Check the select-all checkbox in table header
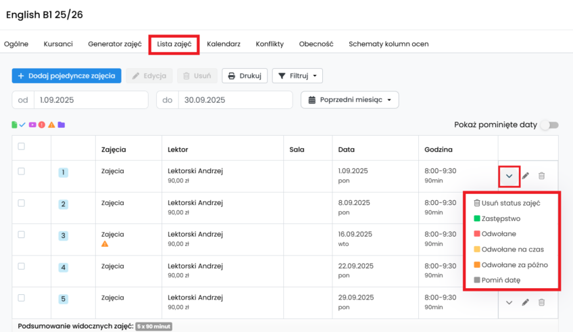Screen dimensions: 573x332 (x=22, y=146)
